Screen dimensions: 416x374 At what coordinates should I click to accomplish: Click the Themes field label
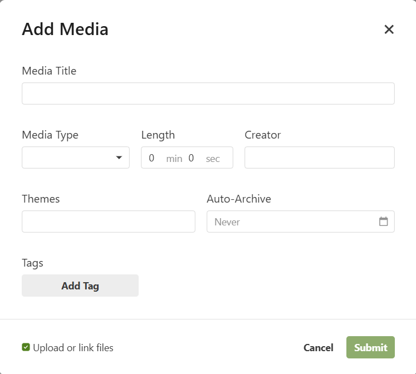pos(41,199)
